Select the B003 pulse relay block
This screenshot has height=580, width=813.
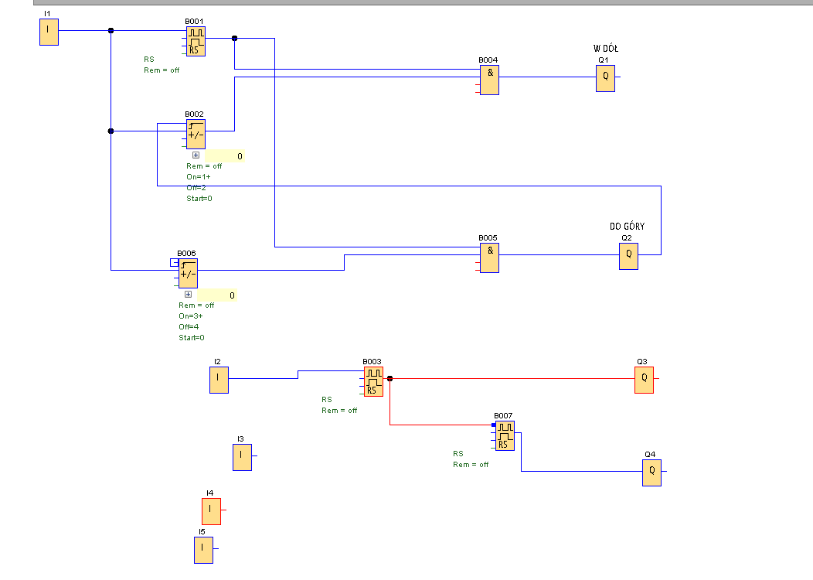(x=374, y=382)
